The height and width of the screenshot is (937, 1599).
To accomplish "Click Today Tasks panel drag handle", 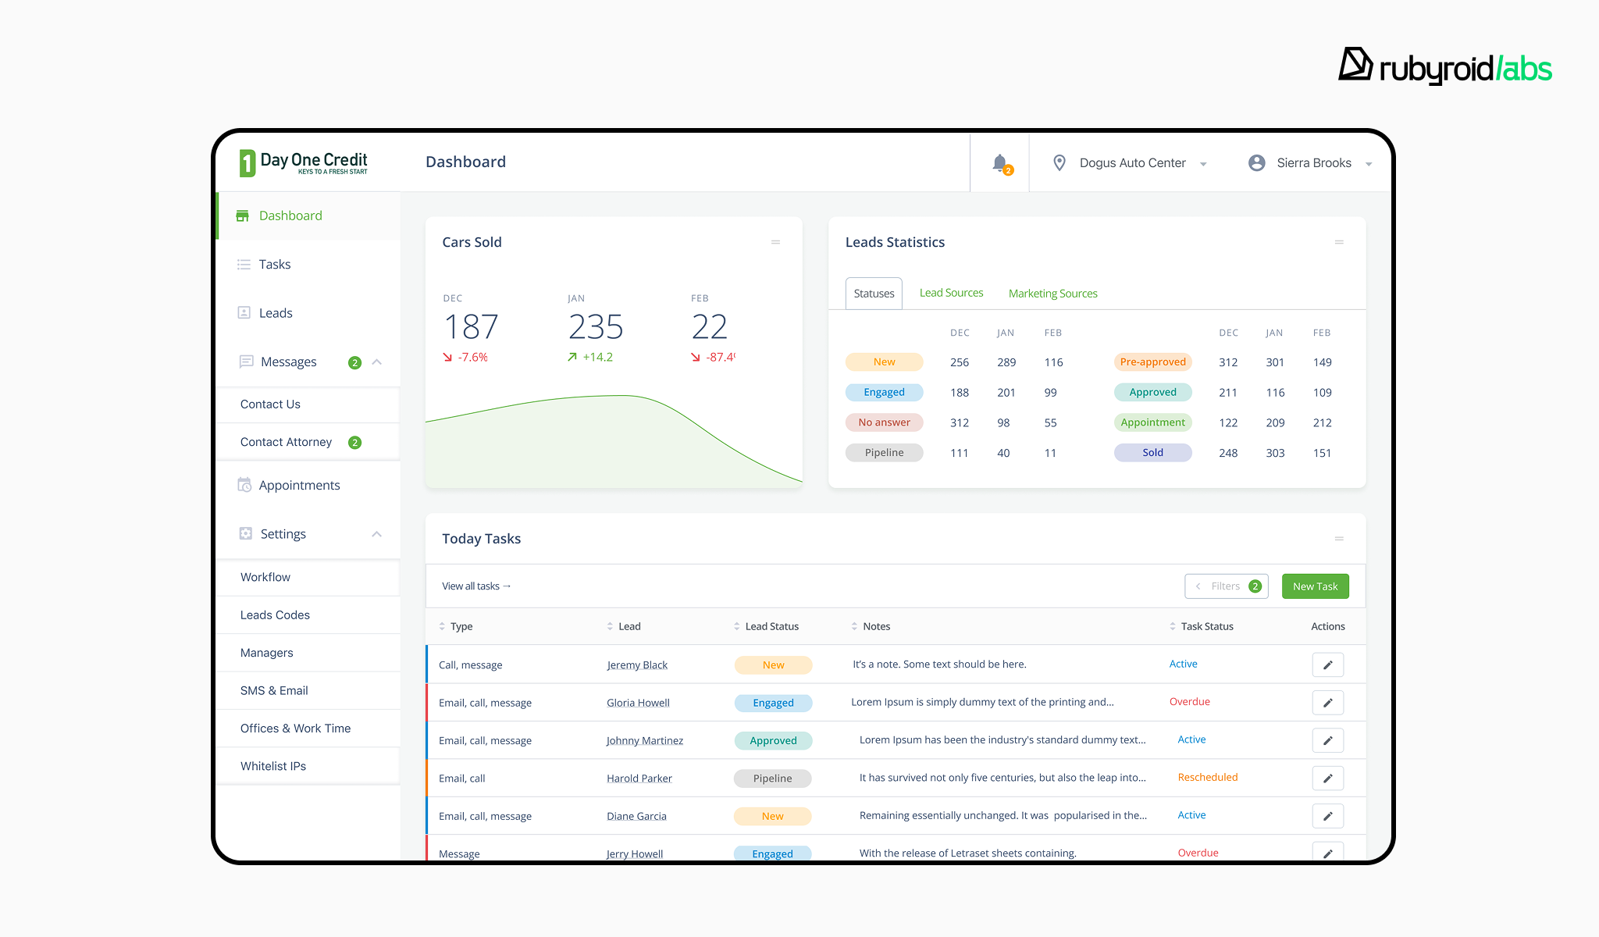I will tap(1339, 539).
